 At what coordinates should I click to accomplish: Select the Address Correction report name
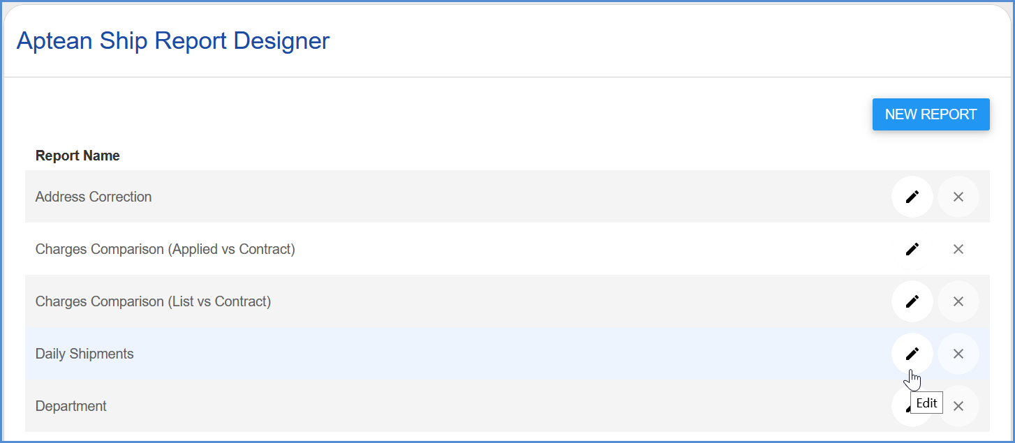click(x=94, y=197)
